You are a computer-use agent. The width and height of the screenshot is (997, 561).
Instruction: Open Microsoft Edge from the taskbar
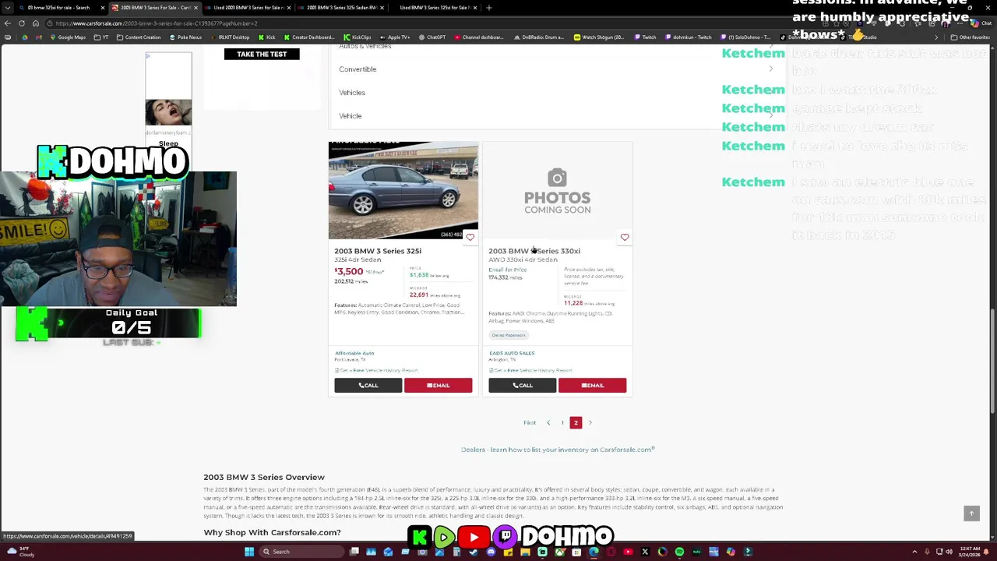[x=594, y=552]
